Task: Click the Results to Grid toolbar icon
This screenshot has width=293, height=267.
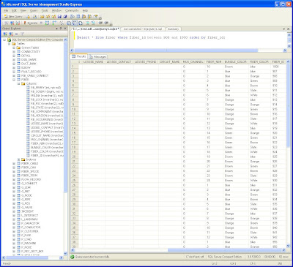Action: 75,23
